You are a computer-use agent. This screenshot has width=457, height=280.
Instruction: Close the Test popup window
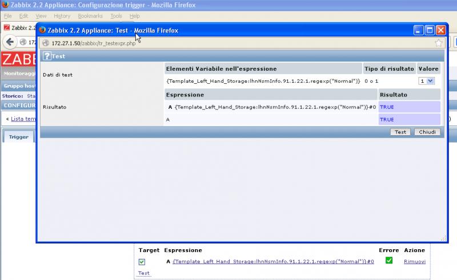440,30
